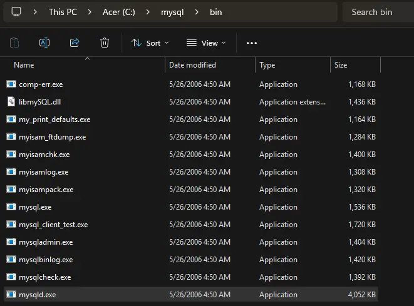Click the 1,168 KB size cell

pos(362,84)
